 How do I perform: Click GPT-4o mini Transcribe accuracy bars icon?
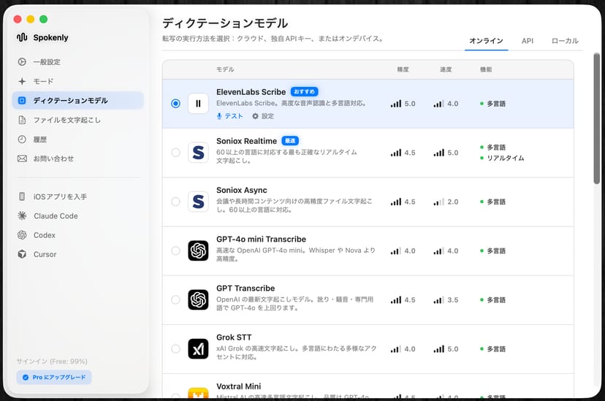point(396,251)
